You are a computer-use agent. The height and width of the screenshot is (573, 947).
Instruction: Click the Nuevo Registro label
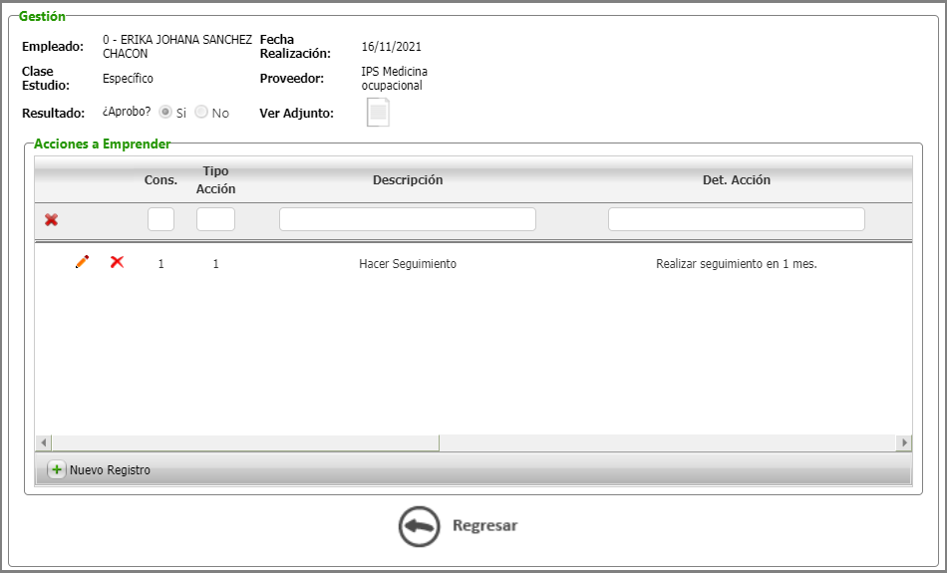point(110,469)
